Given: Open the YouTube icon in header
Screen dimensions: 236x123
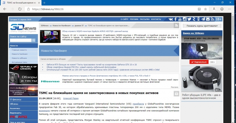Looking at the screenshot, I should click(180, 19).
